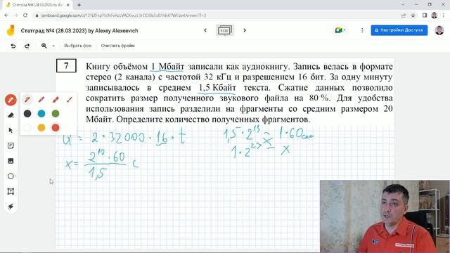Reload the browser page
The width and height of the screenshot is (450, 253).
[25, 15]
